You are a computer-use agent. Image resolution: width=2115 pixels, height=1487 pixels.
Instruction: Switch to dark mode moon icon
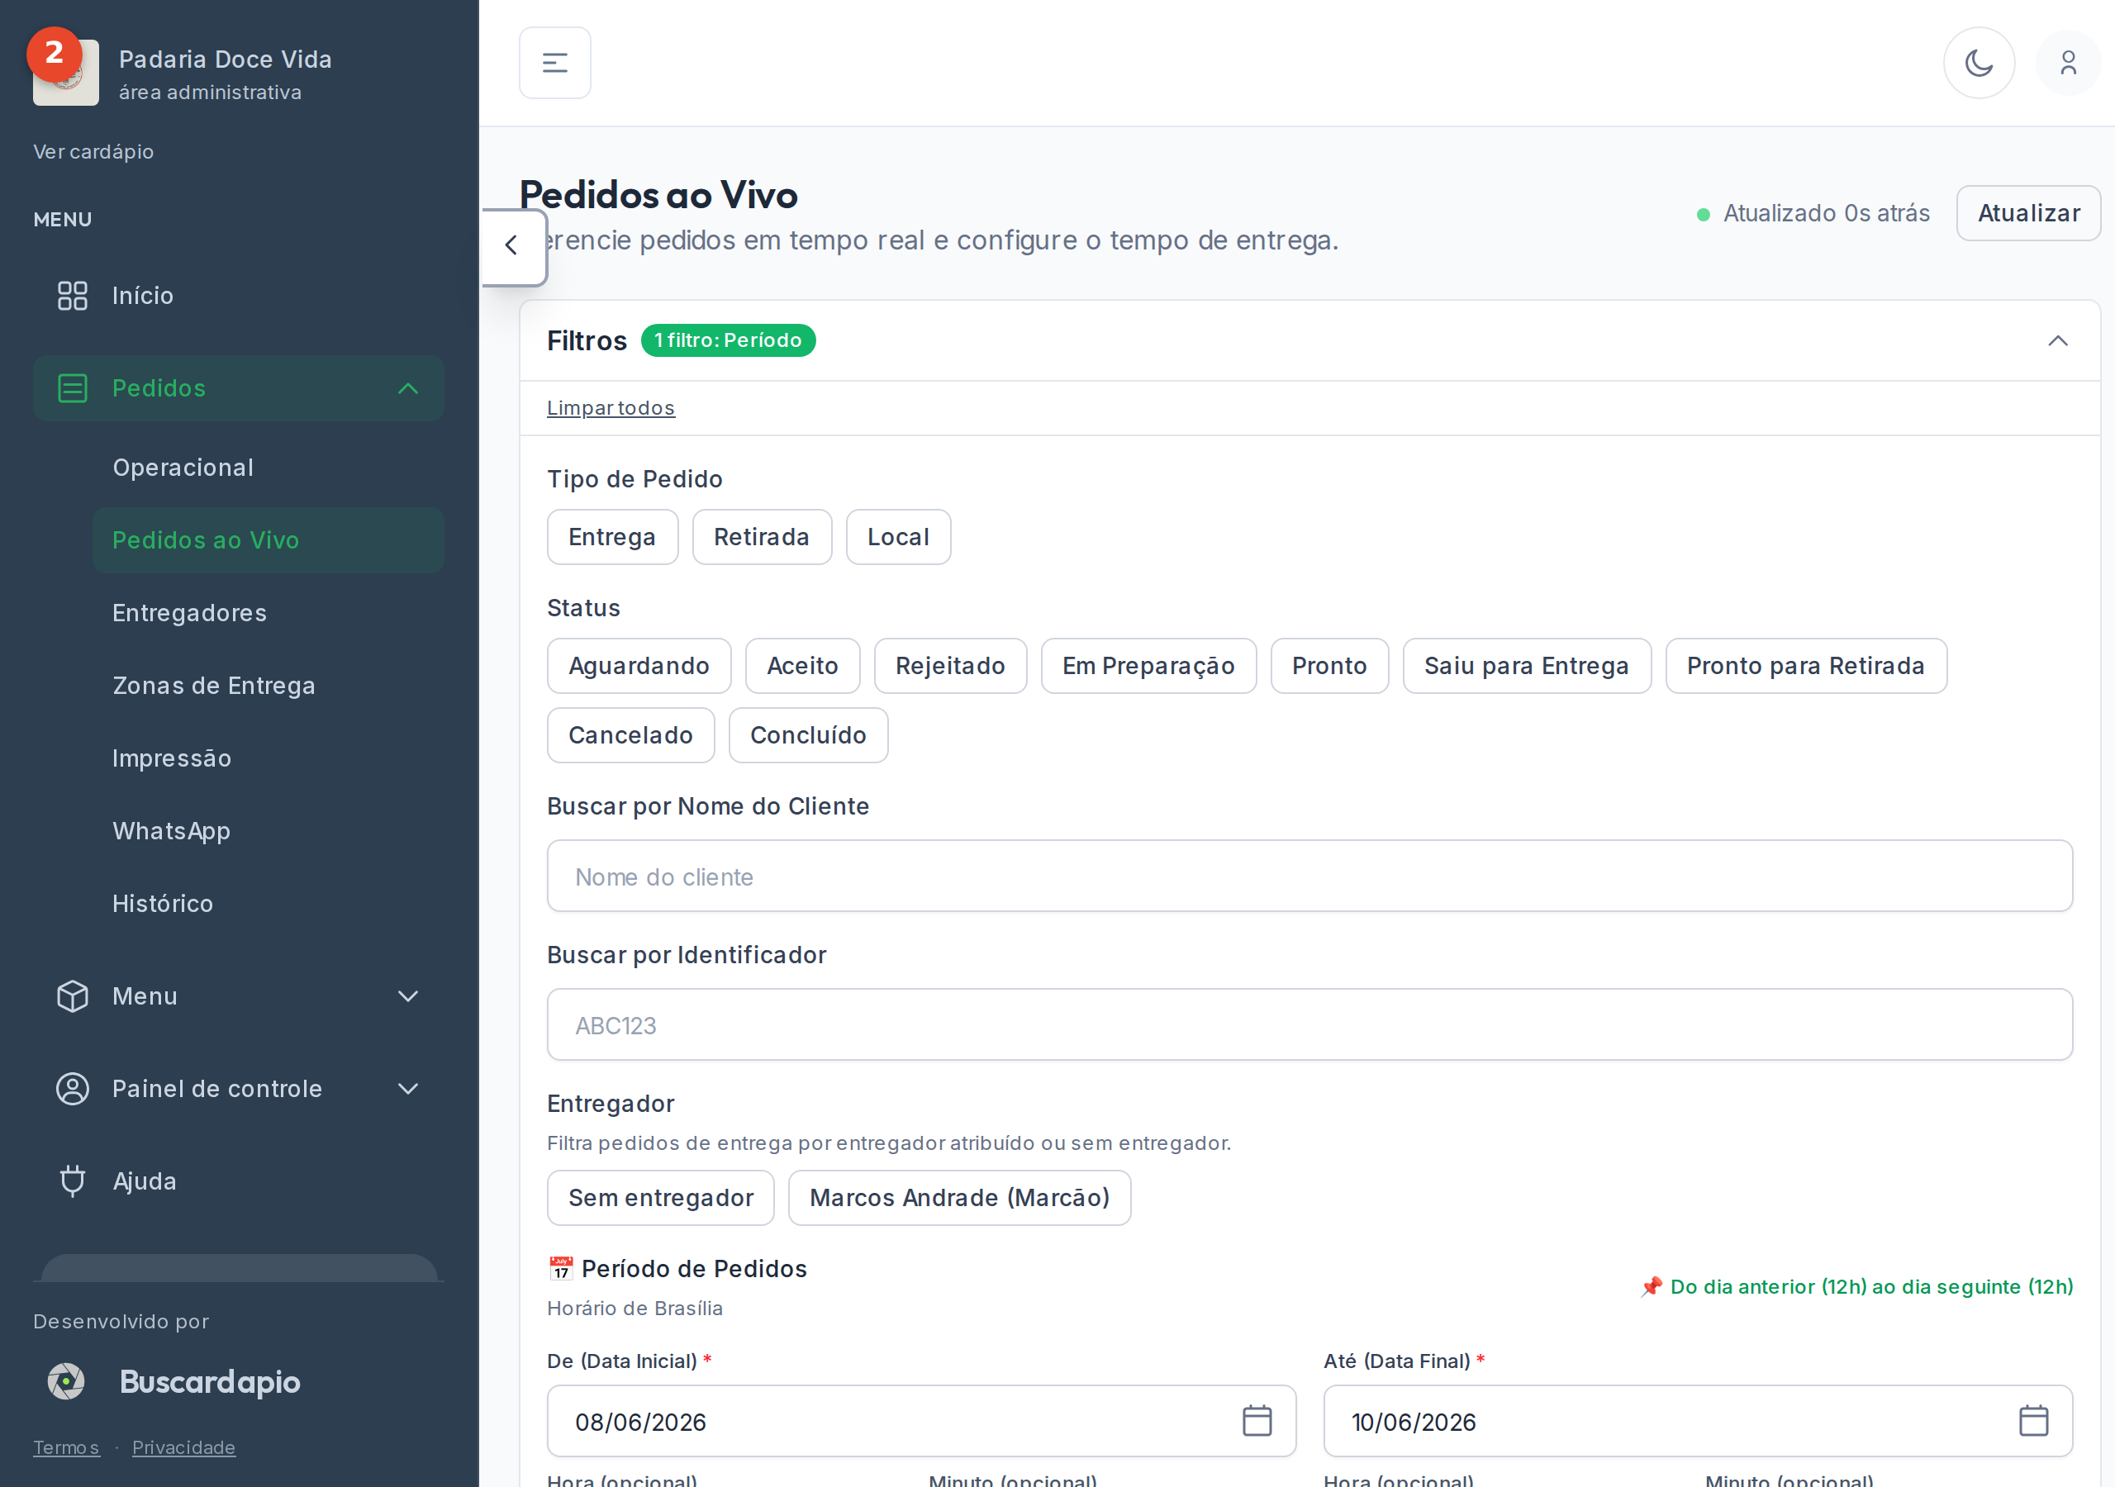tap(1979, 63)
